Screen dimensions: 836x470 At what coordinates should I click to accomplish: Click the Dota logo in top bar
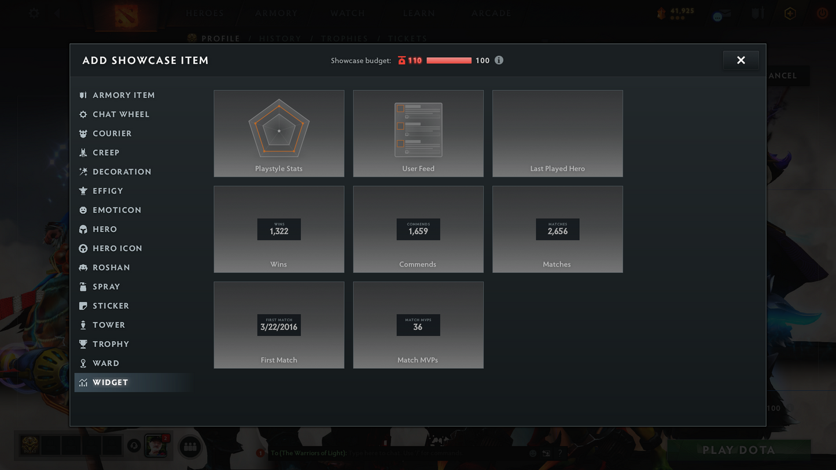pos(126,16)
